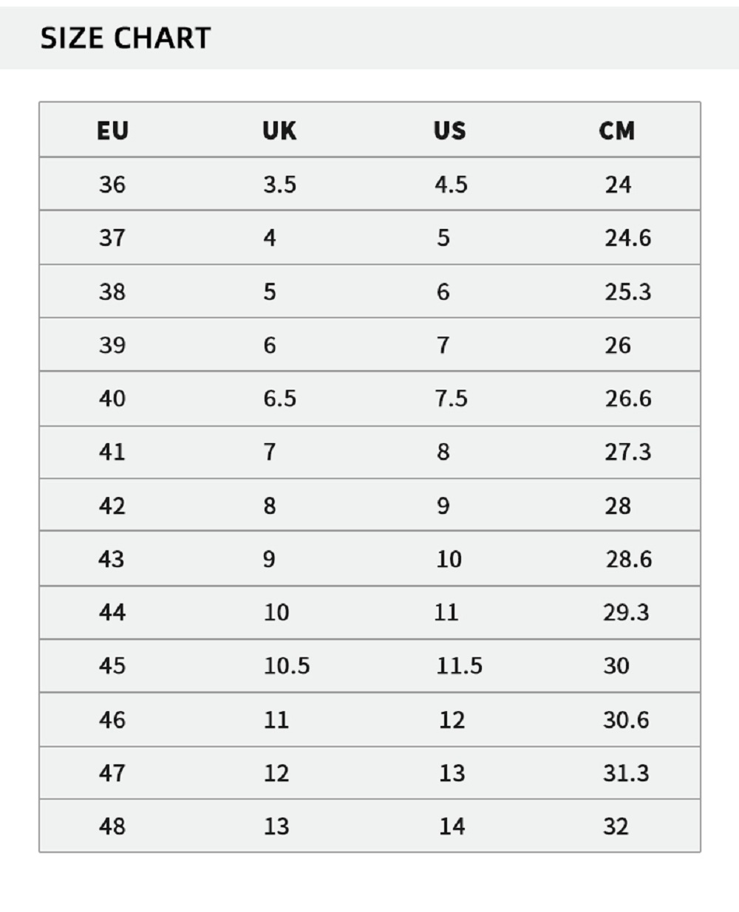Select the UK 10.5 cell
The image size is (739, 912).
(x=287, y=666)
